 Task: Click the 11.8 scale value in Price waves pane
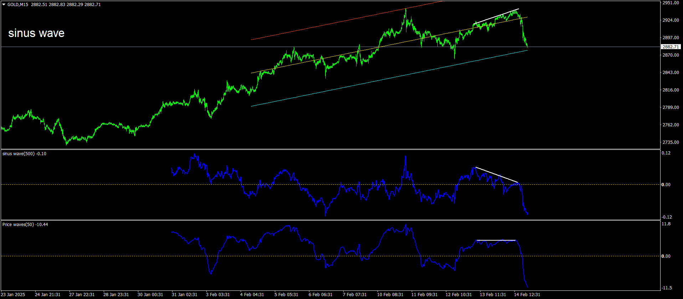[666, 224]
